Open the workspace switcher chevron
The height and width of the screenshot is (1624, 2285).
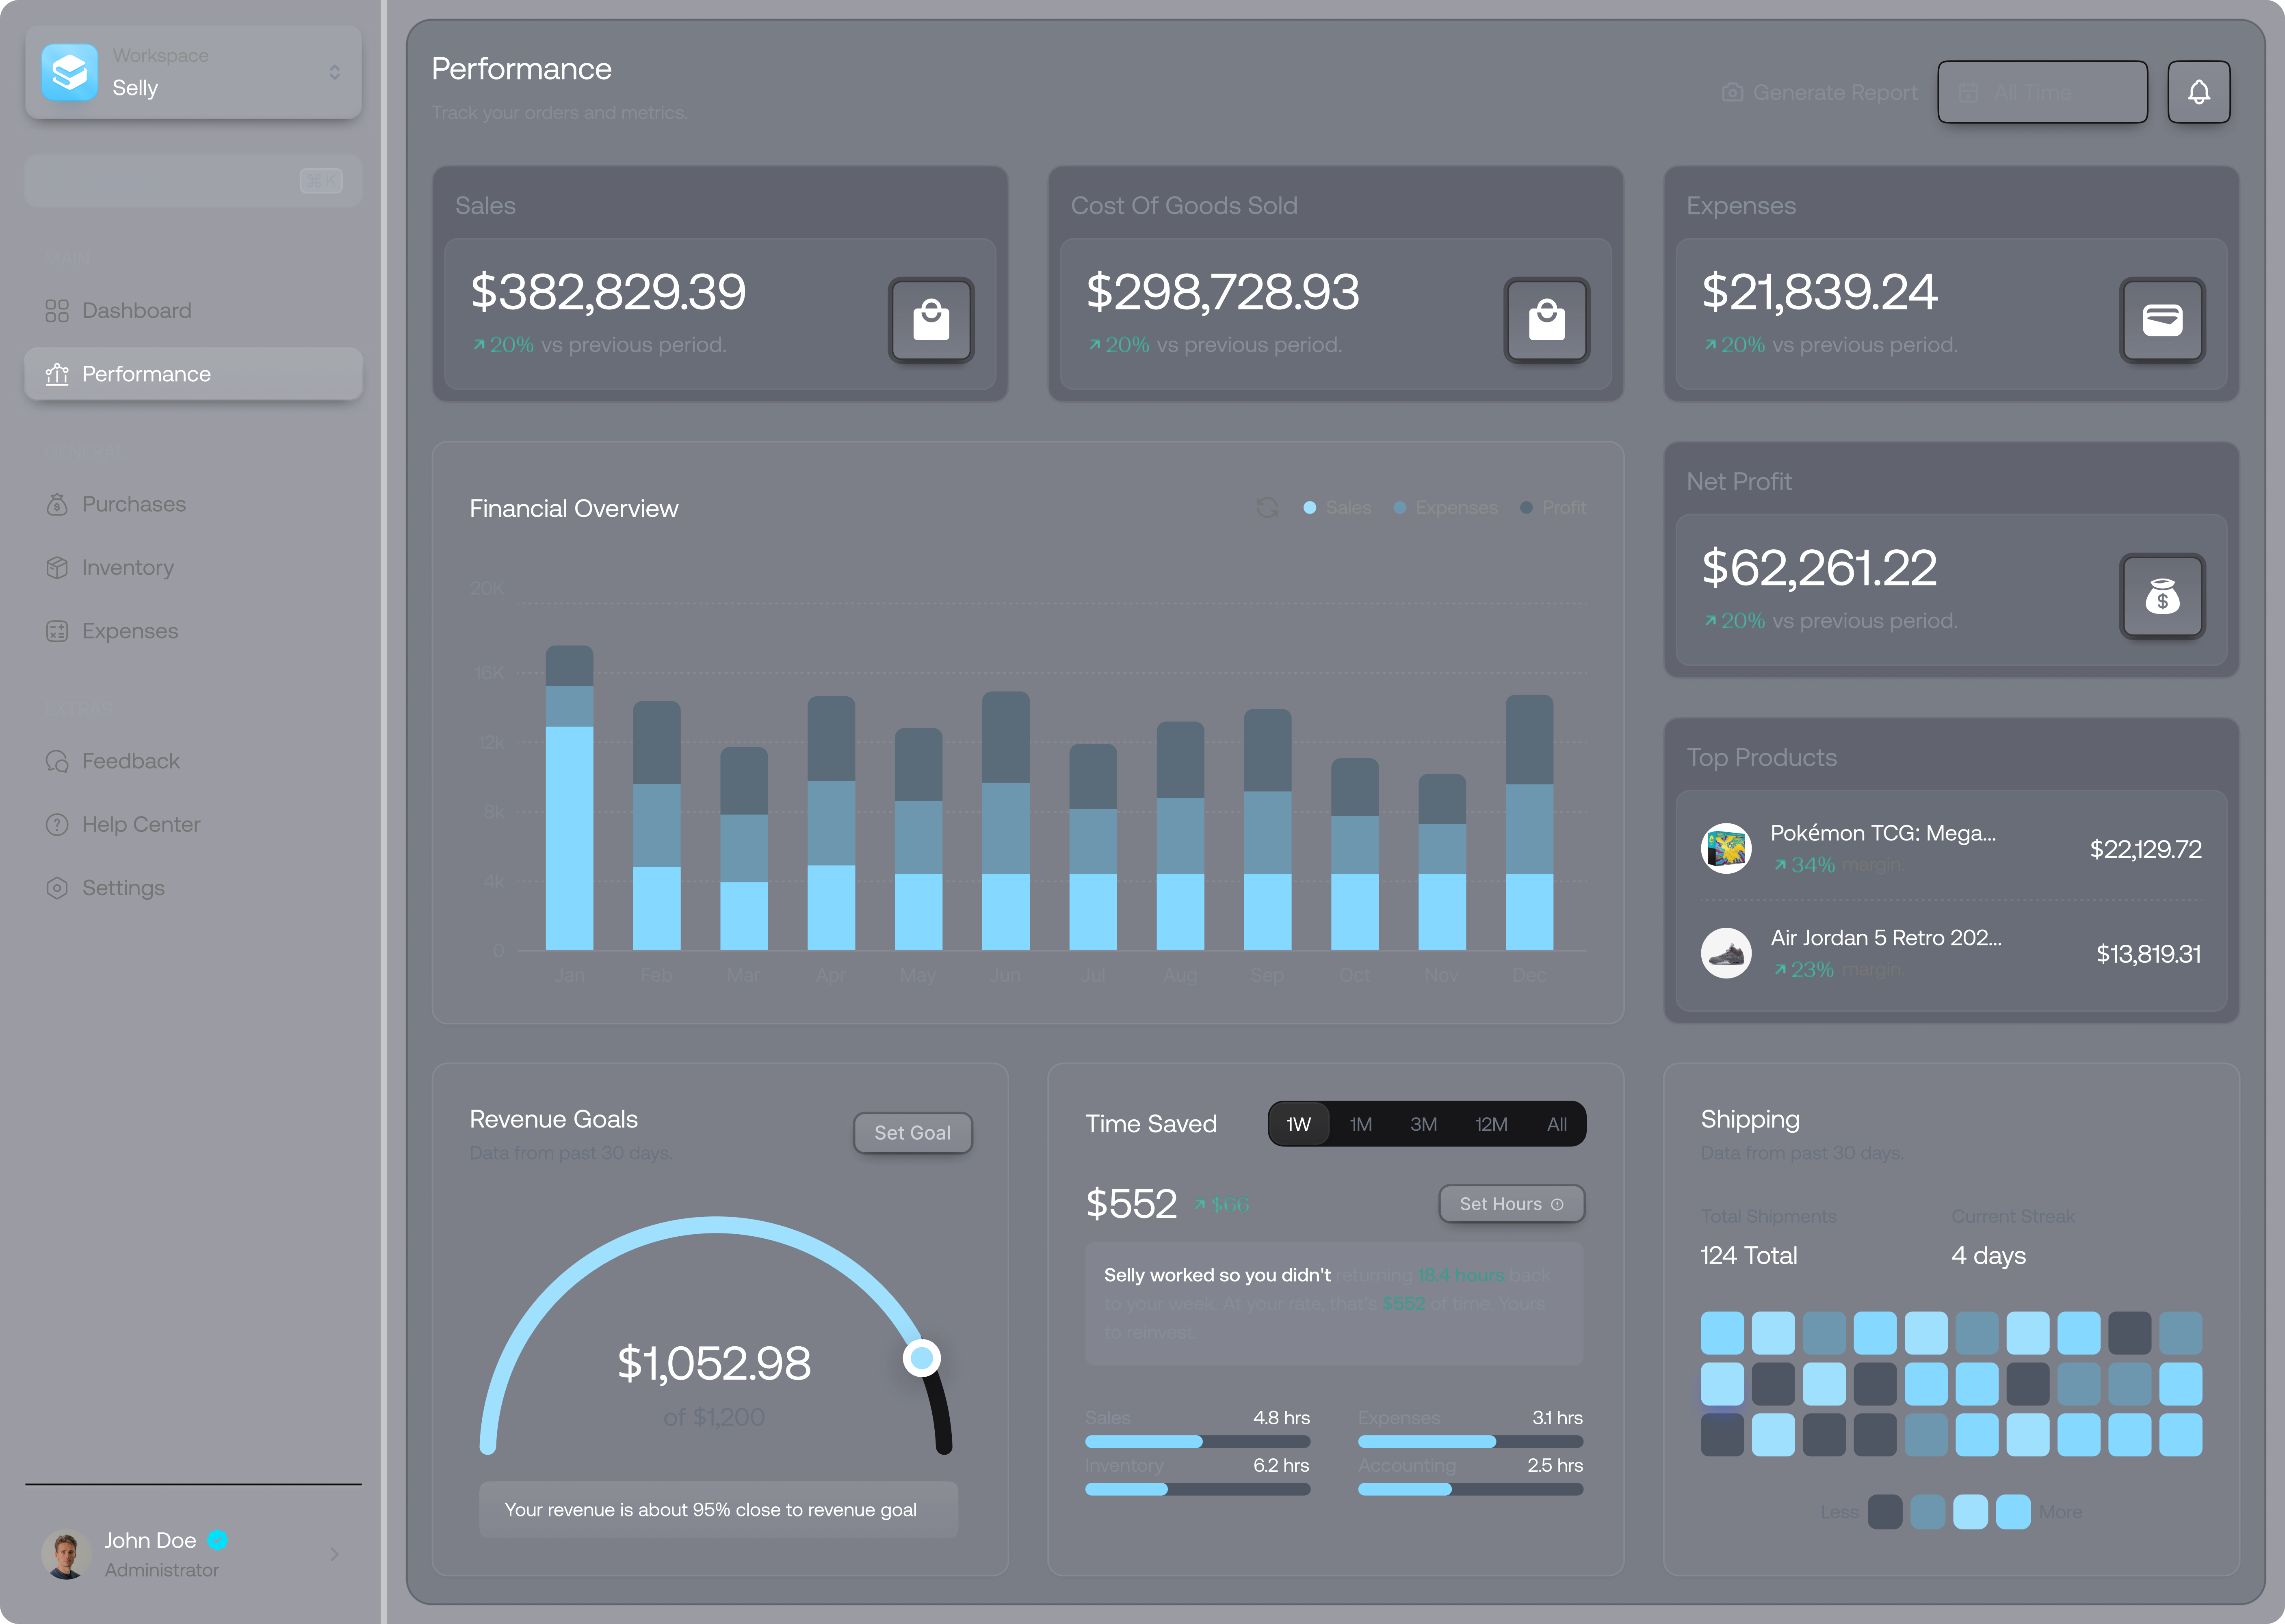pyautogui.click(x=334, y=72)
